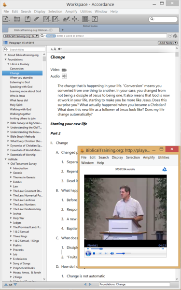Click the toolbar quick search box

pos(163,19)
